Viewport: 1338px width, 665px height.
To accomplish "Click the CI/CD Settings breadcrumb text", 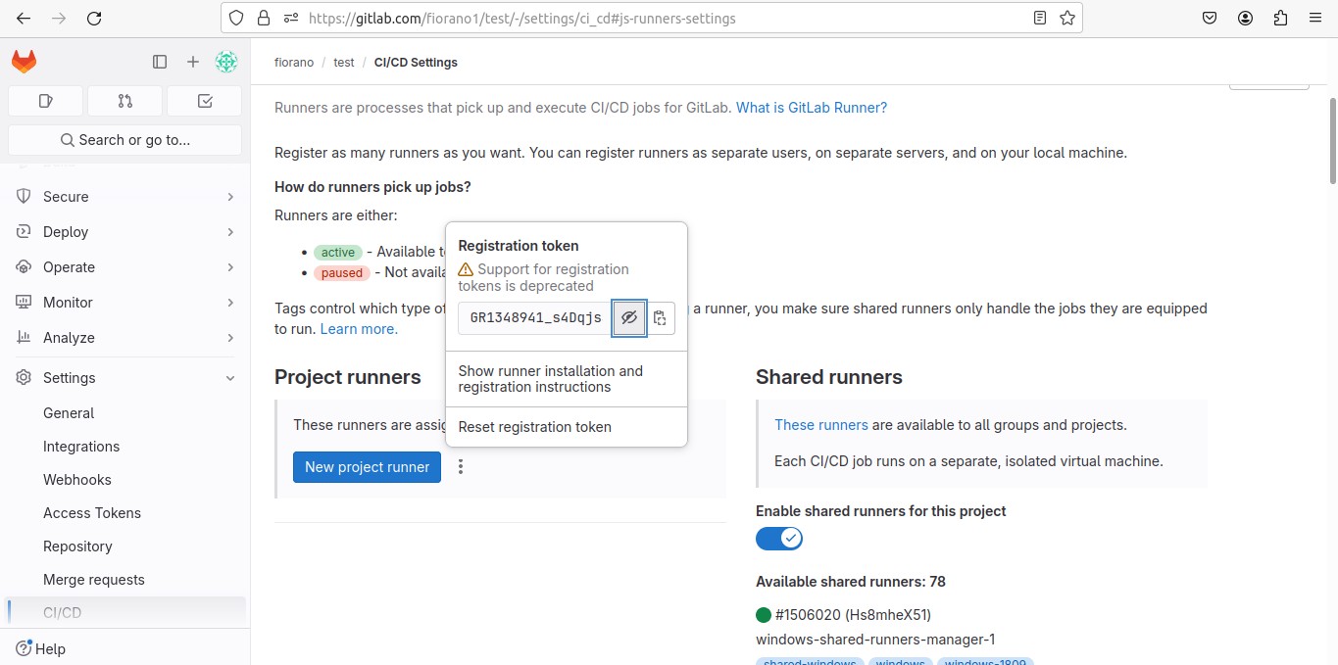I will pos(416,62).
